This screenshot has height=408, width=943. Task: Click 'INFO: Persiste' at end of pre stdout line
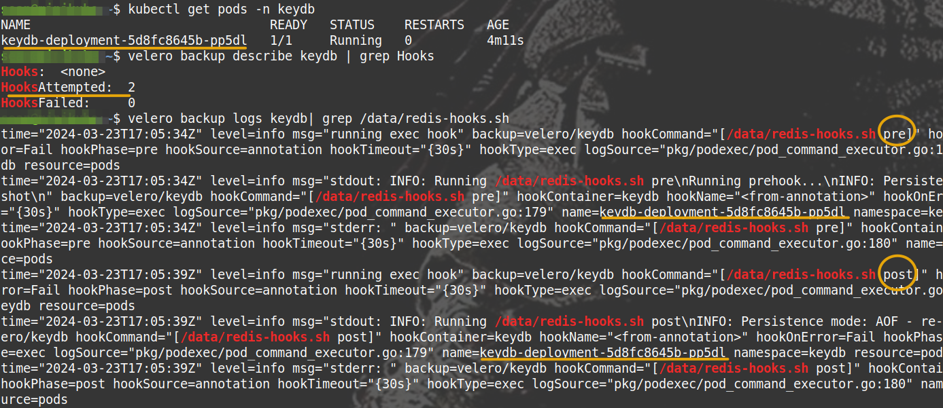(x=891, y=181)
